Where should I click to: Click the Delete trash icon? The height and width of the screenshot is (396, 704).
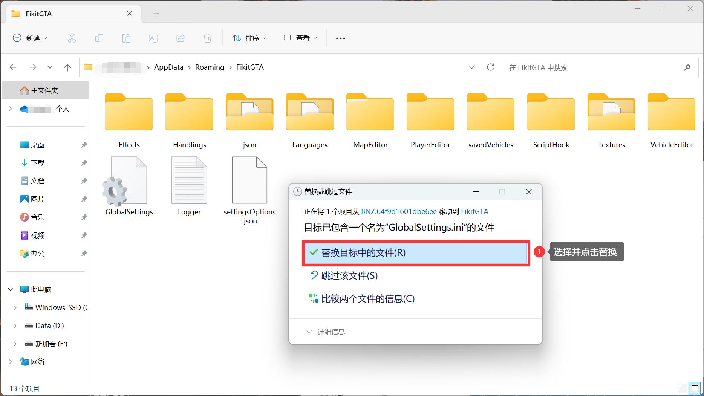click(x=208, y=38)
